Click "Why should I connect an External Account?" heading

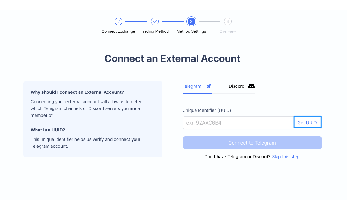[x=77, y=92]
